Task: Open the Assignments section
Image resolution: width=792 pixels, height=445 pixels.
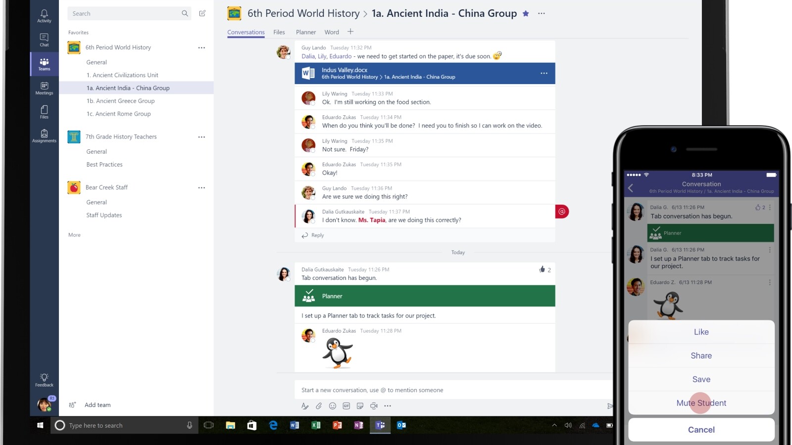Action: coord(44,136)
